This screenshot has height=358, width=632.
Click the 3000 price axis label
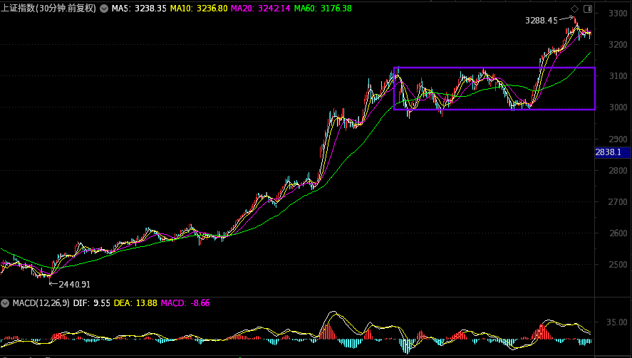click(618, 107)
